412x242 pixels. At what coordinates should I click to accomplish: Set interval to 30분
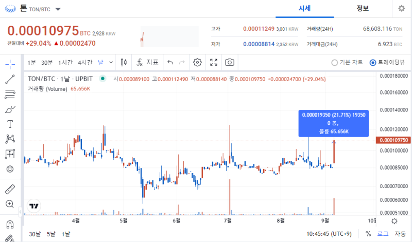coord(47,62)
